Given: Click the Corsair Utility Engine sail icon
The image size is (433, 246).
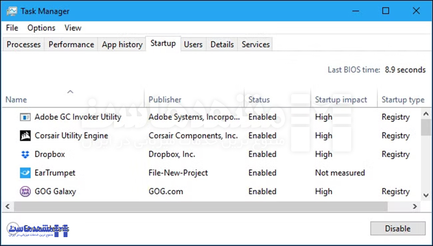Looking at the screenshot, I should pyautogui.click(x=25, y=136).
